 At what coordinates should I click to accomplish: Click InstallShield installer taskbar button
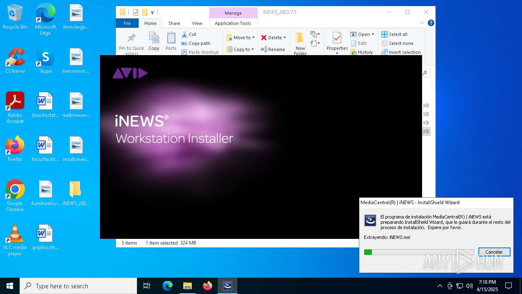tap(228, 286)
